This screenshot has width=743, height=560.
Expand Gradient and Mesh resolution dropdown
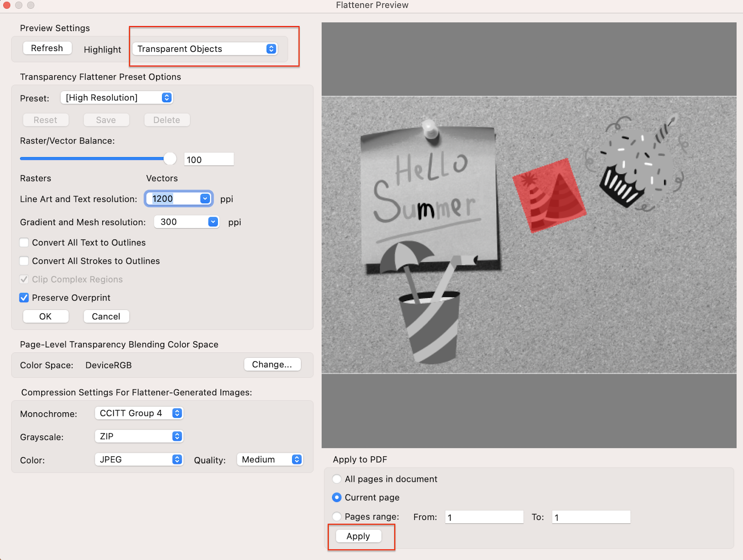coord(213,222)
